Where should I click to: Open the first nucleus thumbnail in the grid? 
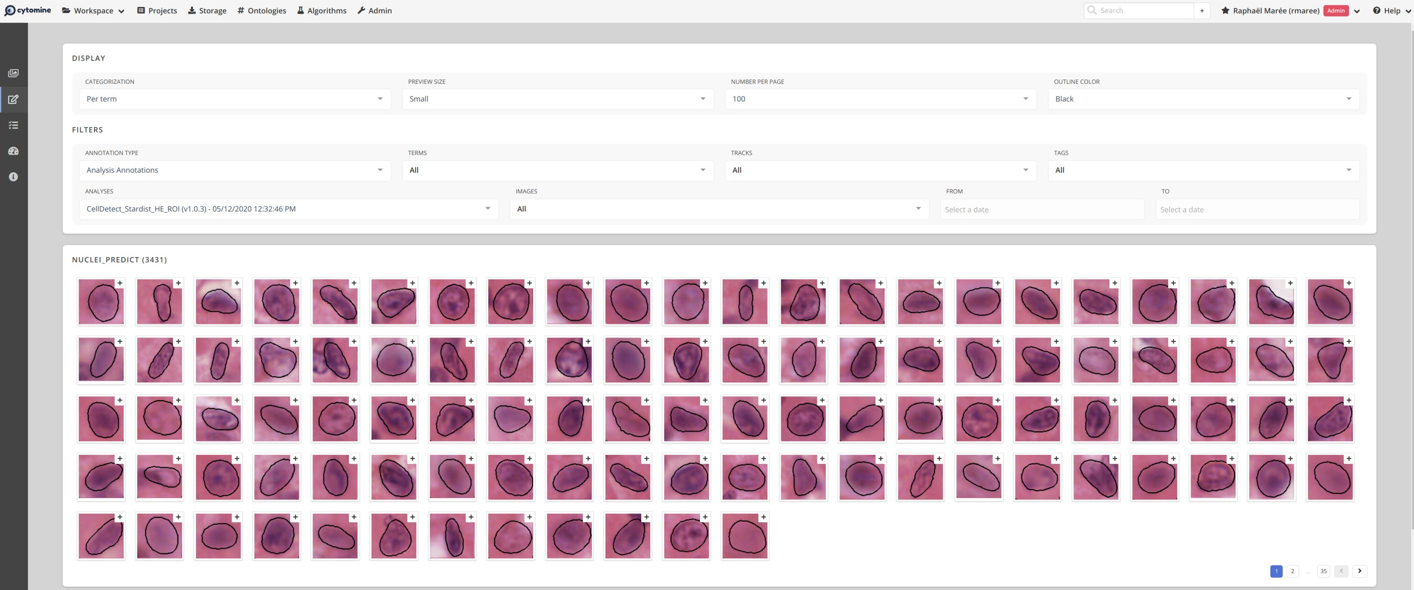point(100,303)
